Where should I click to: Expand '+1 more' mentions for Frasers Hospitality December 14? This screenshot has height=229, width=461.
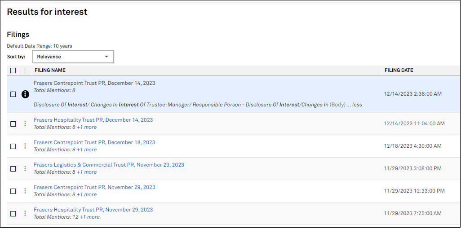point(86,127)
